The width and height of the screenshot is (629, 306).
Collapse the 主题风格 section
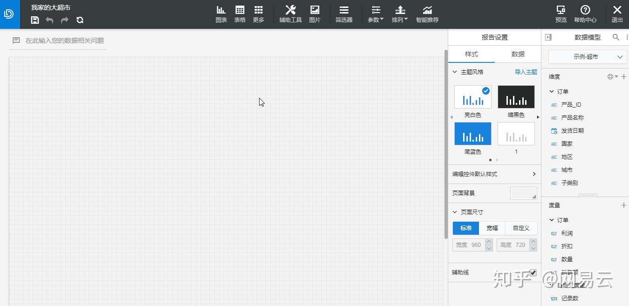click(455, 72)
